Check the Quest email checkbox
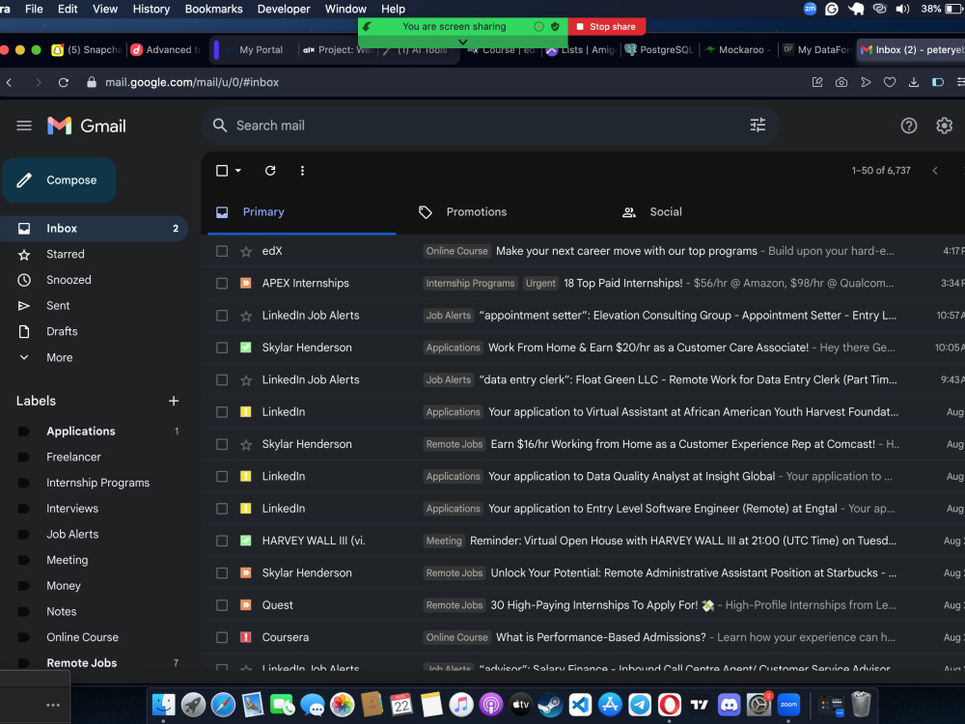The image size is (965, 724). click(x=222, y=605)
